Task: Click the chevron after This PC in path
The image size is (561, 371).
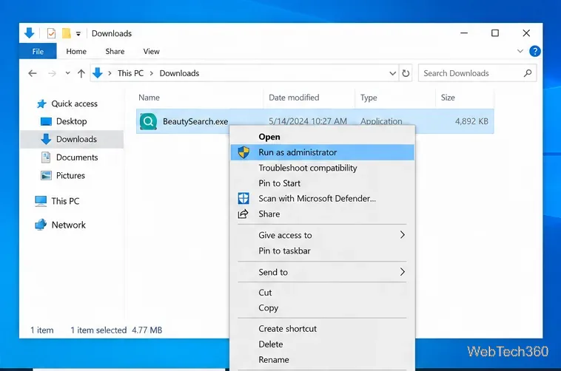Action: pos(152,73)
